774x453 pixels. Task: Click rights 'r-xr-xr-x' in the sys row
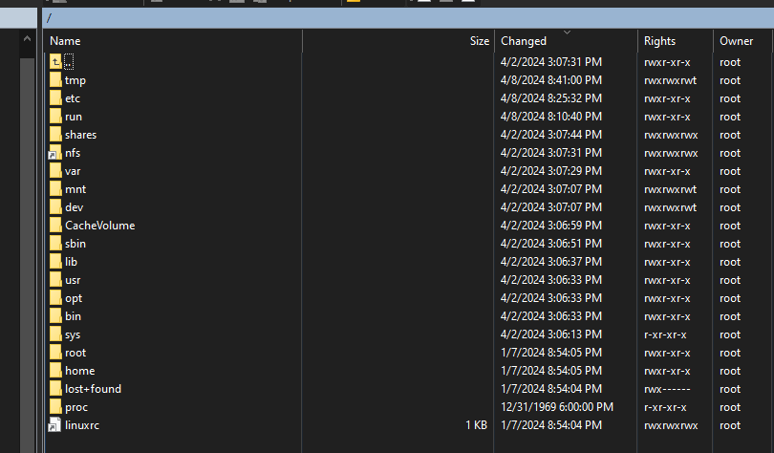pyautogui.click(x=665, y=334)
